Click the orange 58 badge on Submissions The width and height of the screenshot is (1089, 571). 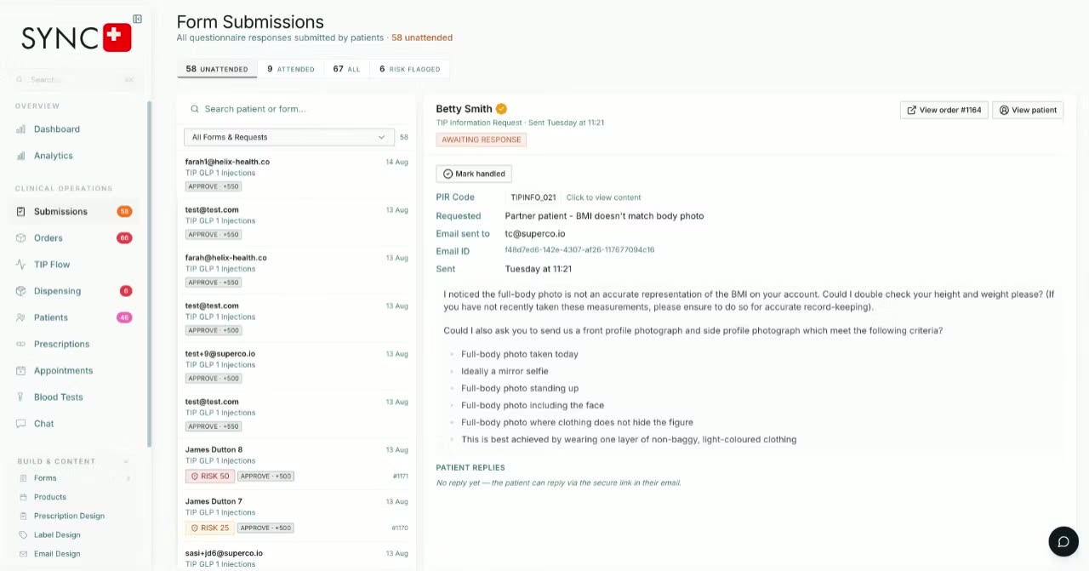pyautogui.click(x=124, y=212)
